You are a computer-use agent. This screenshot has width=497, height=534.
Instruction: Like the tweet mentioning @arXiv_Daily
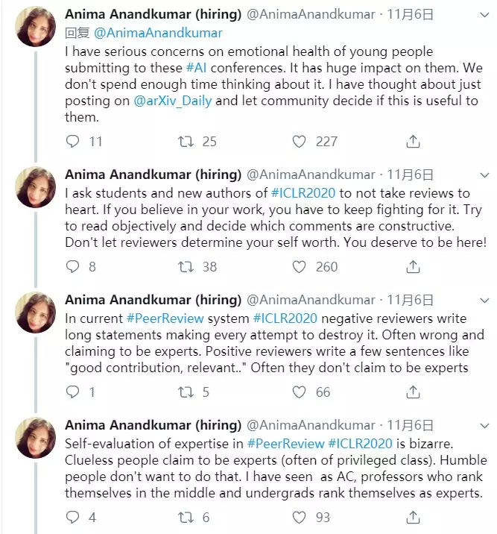[x=299, y=142]
